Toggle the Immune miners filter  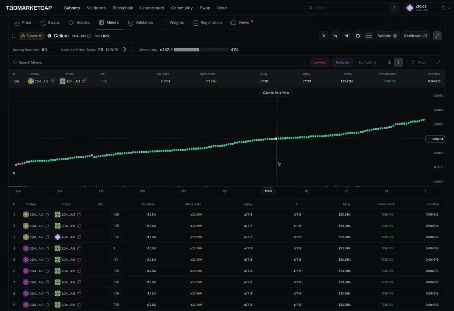pyautogui.click(x=342, y=62)
